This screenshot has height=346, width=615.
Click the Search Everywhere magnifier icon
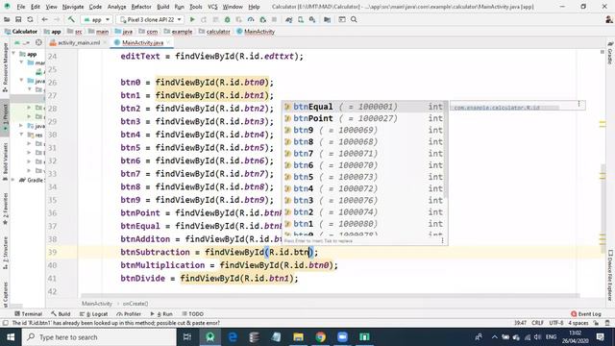coord(354,19)
